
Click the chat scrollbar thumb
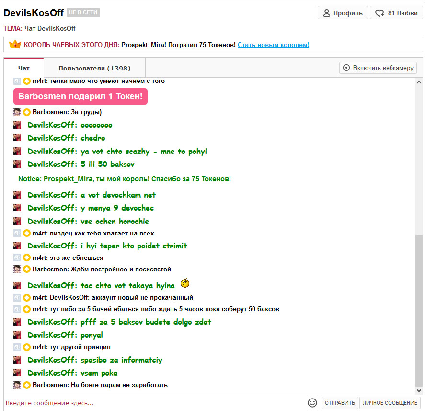419,307
